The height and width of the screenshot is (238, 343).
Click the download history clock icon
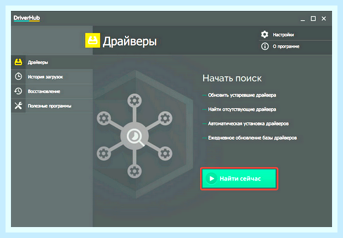pyautogui.click(x=18, y=77)
